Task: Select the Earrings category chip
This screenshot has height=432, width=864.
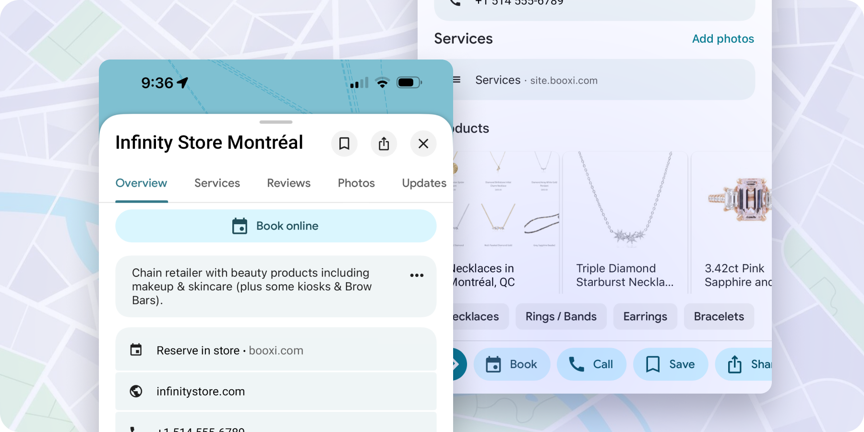Action: point(645,316)
